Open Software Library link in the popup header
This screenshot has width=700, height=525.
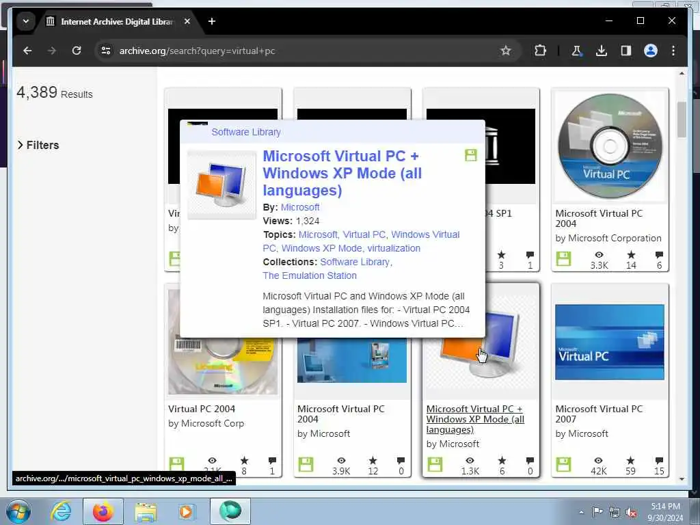pyautogui.click(x=246, y=132)
